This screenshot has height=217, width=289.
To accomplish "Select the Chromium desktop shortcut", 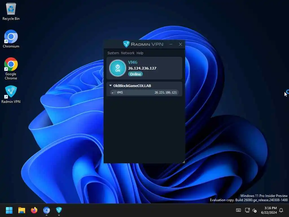I will coord(11,39).
